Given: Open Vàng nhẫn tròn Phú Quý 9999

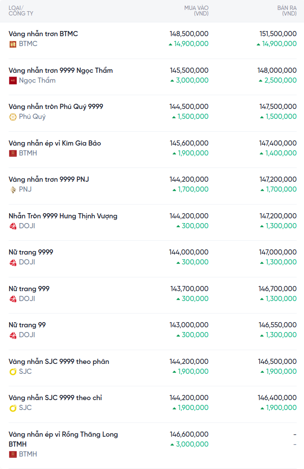Looking at the screenshot, I should (56, 106).
